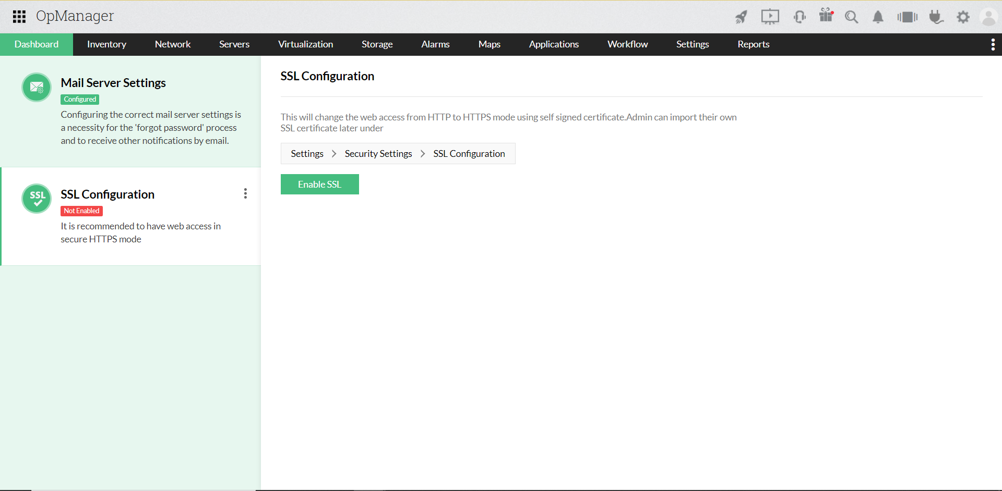This screenshot has width=1002, height=491.
Task: Switch to the Inventory tab
Action: [106, 44]
